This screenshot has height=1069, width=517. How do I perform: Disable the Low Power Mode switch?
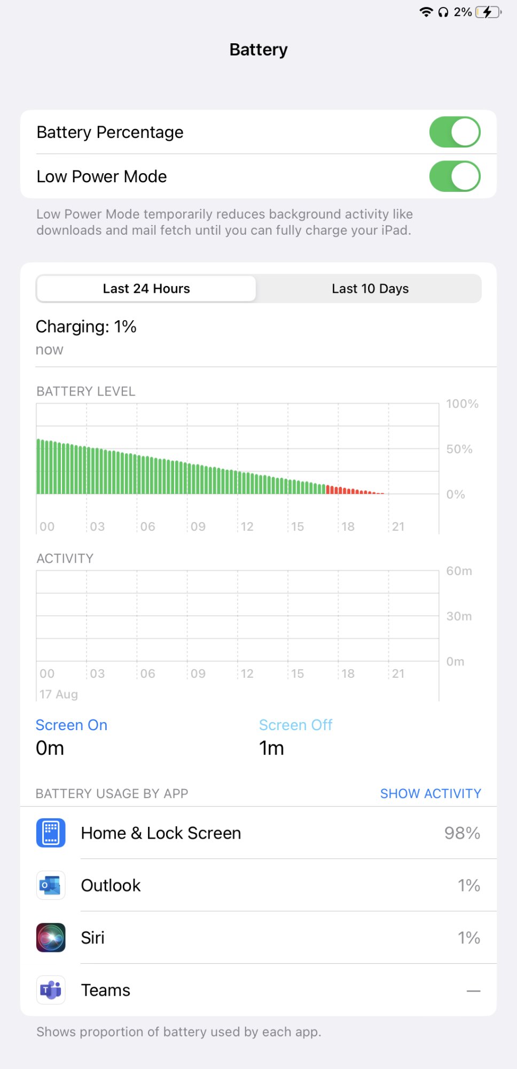pos(455,176)
